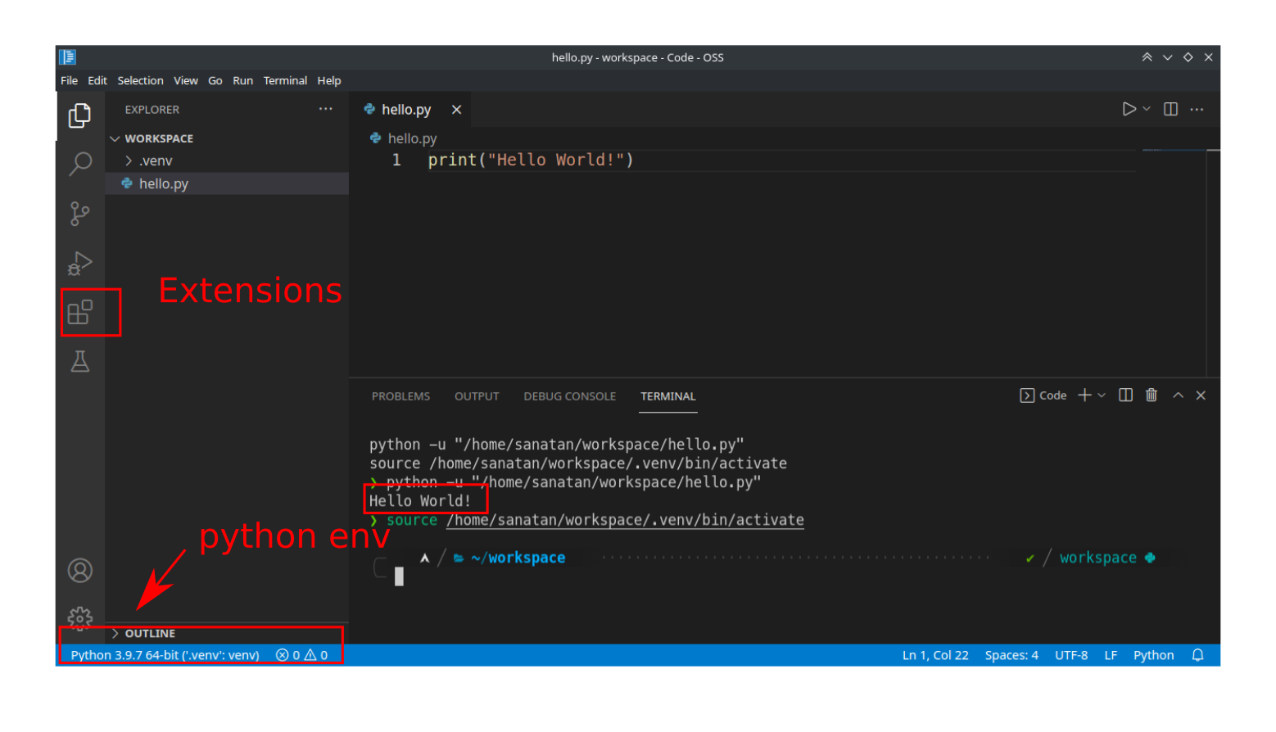Open notifications bell icon
Image resolution: width=1276 pixels, height=732 pixels.
pyautogui.click(x=1197, y=655)
